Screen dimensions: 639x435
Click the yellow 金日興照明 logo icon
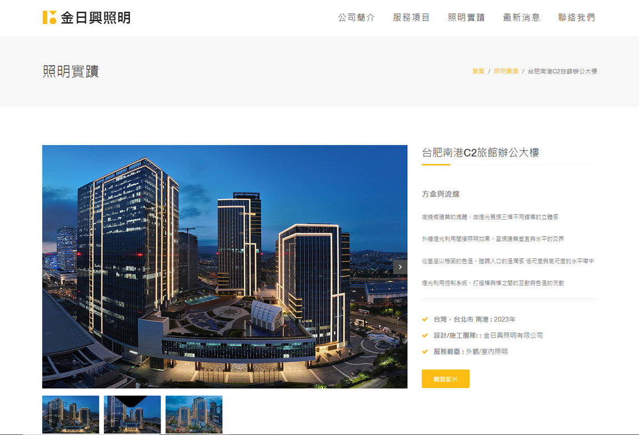[49, 17]
